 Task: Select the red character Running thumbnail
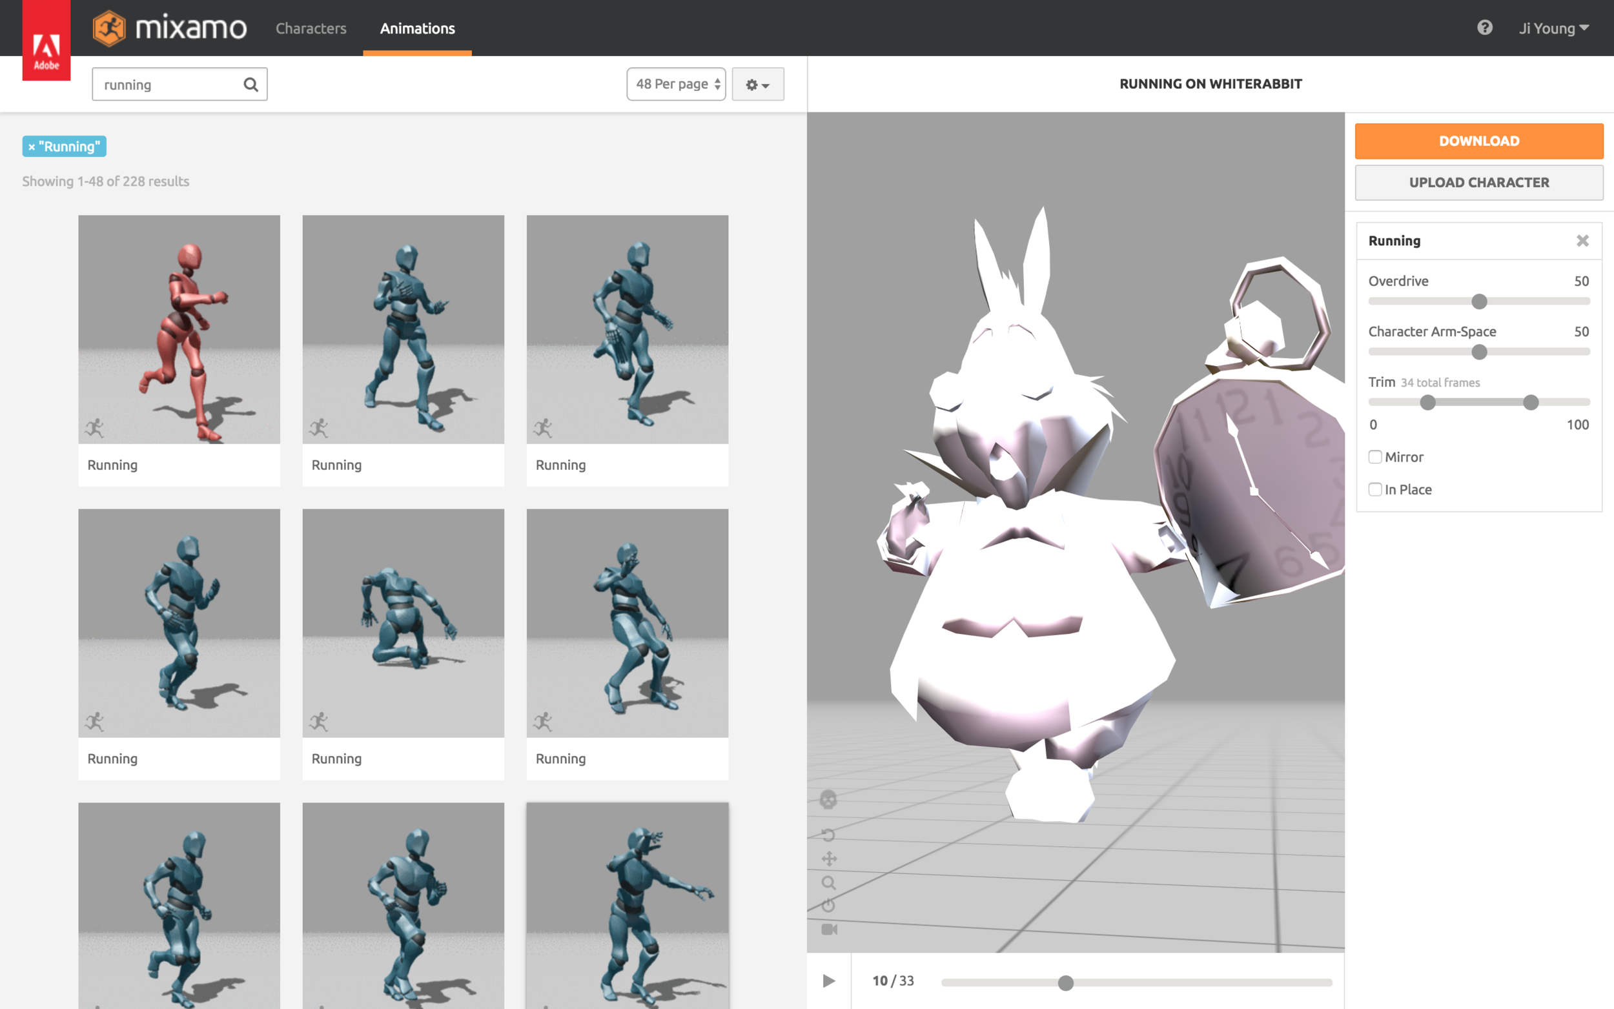pyautogui.click(x=179, y=329)
